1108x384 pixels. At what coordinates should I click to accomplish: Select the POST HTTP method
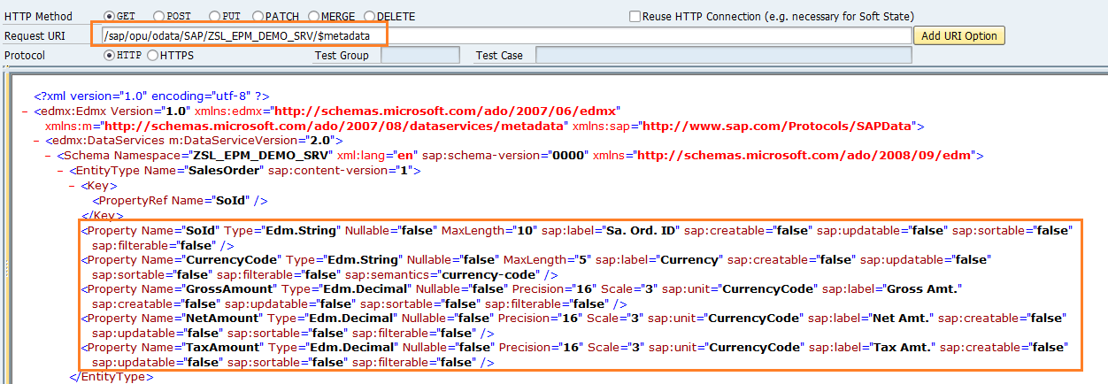tap(158, 16)
